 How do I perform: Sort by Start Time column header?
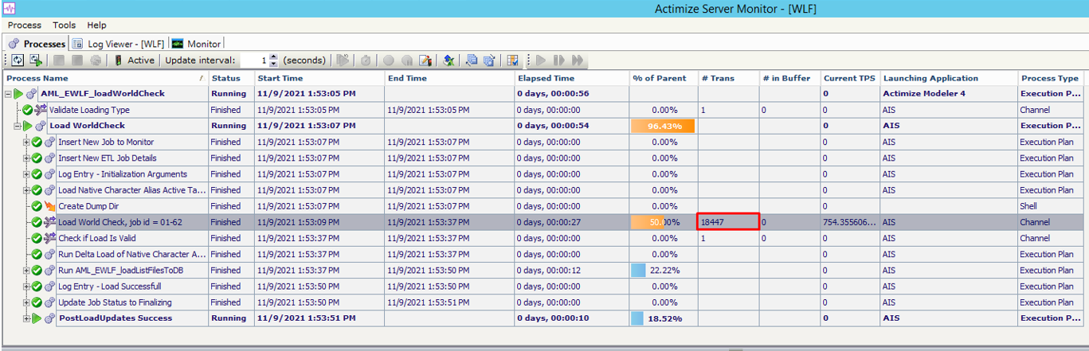pos(319,78)
